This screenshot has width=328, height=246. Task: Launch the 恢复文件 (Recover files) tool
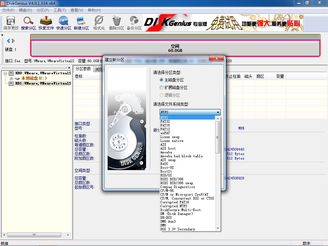[x=46, y=23]
